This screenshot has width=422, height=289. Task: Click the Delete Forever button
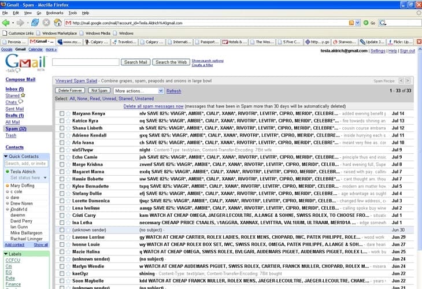(70, 91)
